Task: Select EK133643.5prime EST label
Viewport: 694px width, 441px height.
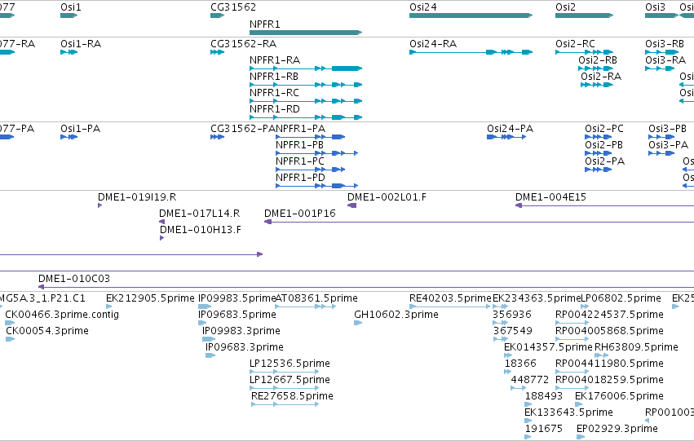Action: pos(568,413)
